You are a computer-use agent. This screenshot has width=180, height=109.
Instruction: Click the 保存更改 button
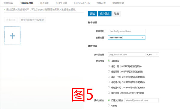[105, 14]
